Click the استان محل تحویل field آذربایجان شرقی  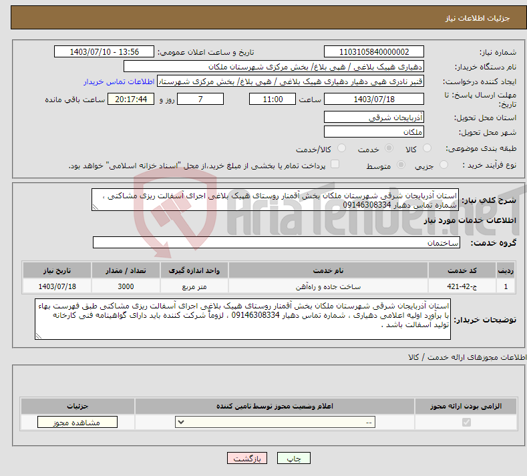point(374,117)
